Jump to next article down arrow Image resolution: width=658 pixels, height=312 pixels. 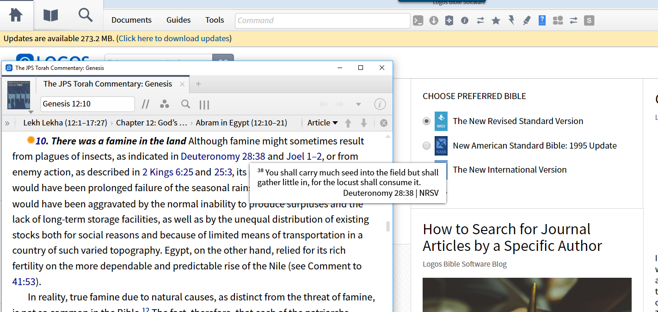click(364, 123)
